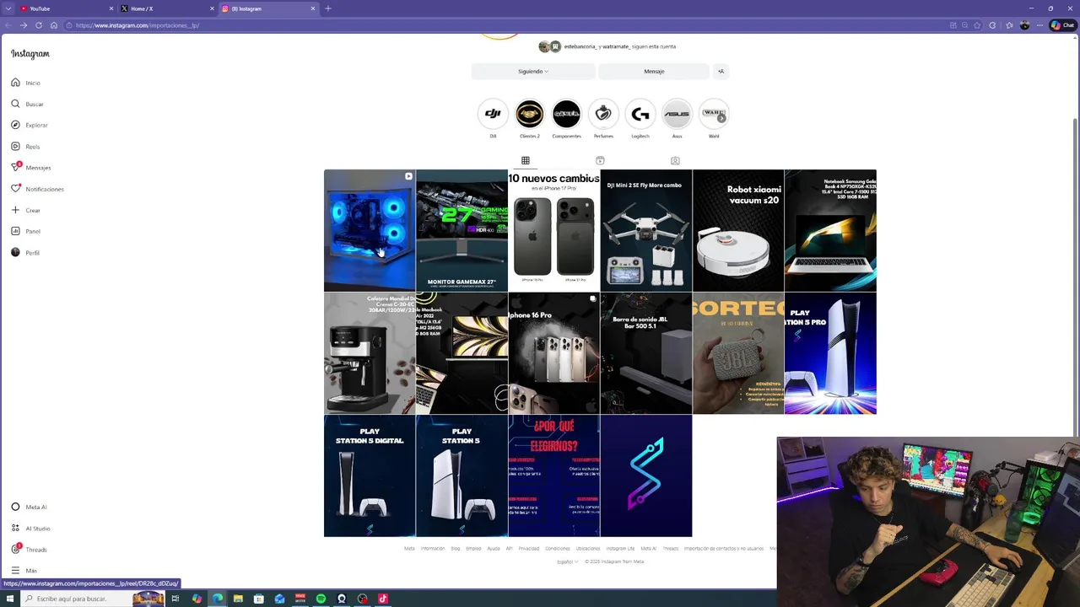Viewport: 1080px width, 607px height.
Task: Switch to the posts grid tab
Action: (526, 160)
